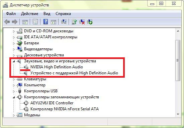
Task: Minimize the Диспетчер устройств window
Action: tap(152, 4)
